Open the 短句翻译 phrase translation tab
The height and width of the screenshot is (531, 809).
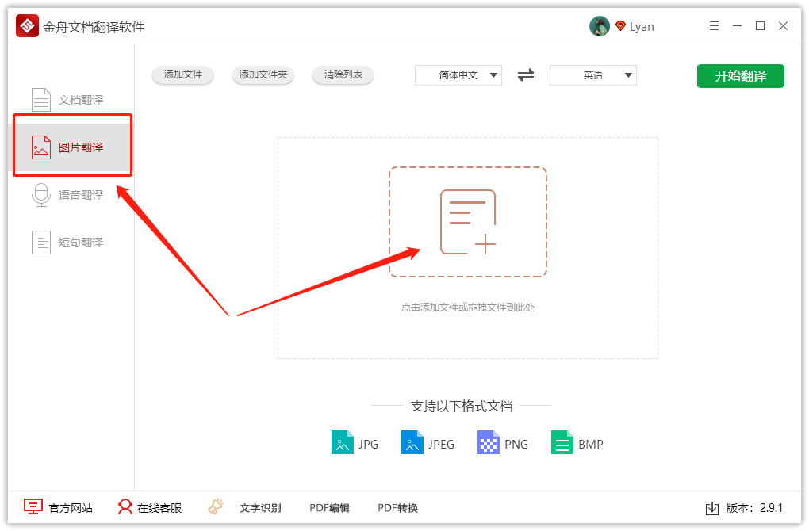point(71,243)
